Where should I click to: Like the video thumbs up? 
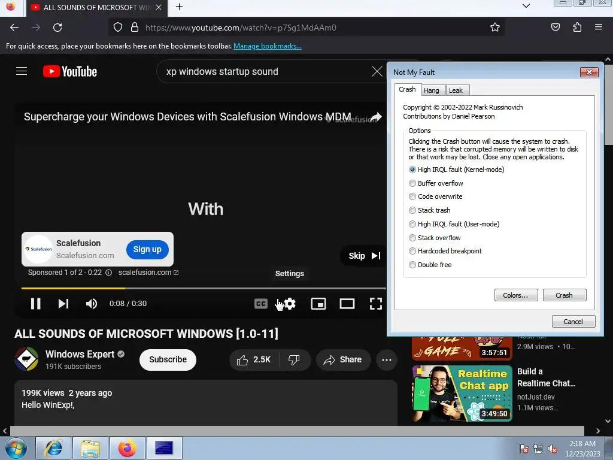(254, 359)
